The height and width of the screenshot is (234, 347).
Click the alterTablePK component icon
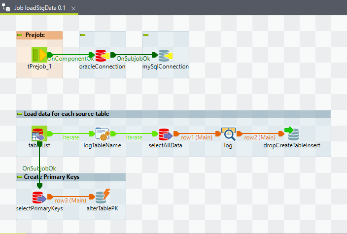[x=102, y=197]
